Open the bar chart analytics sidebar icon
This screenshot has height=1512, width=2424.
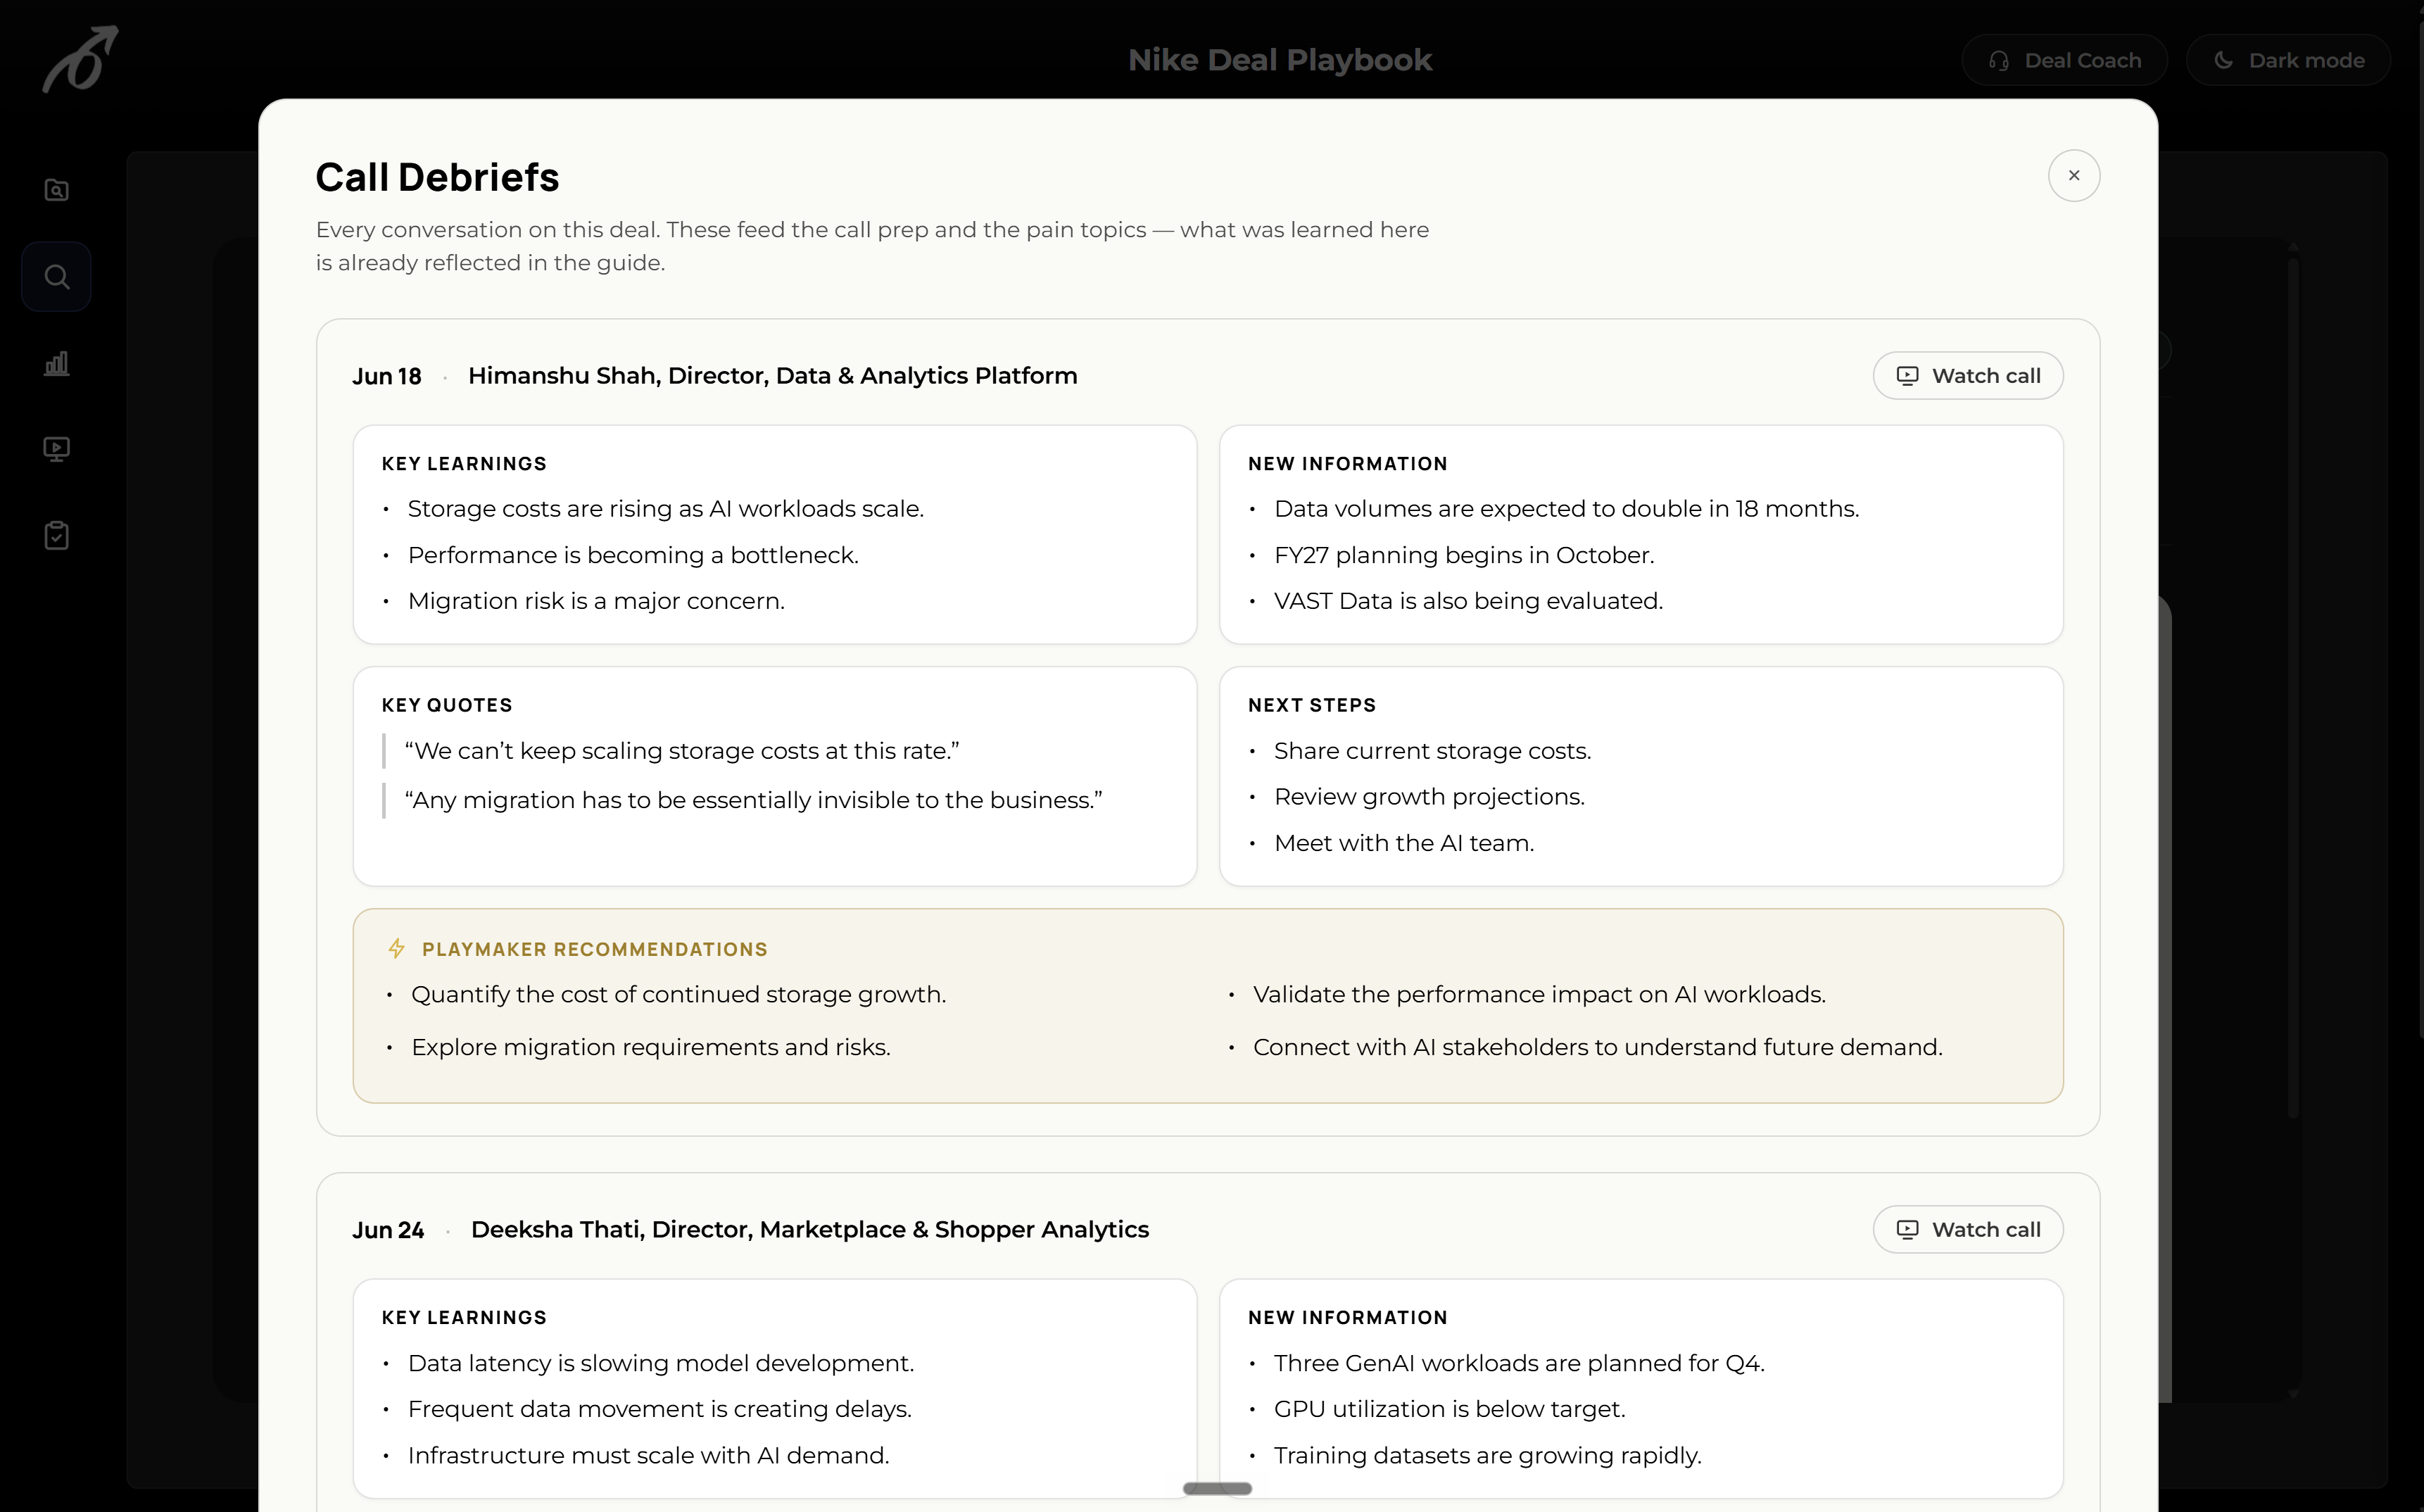pyautogui.click(x=57, y=363)
